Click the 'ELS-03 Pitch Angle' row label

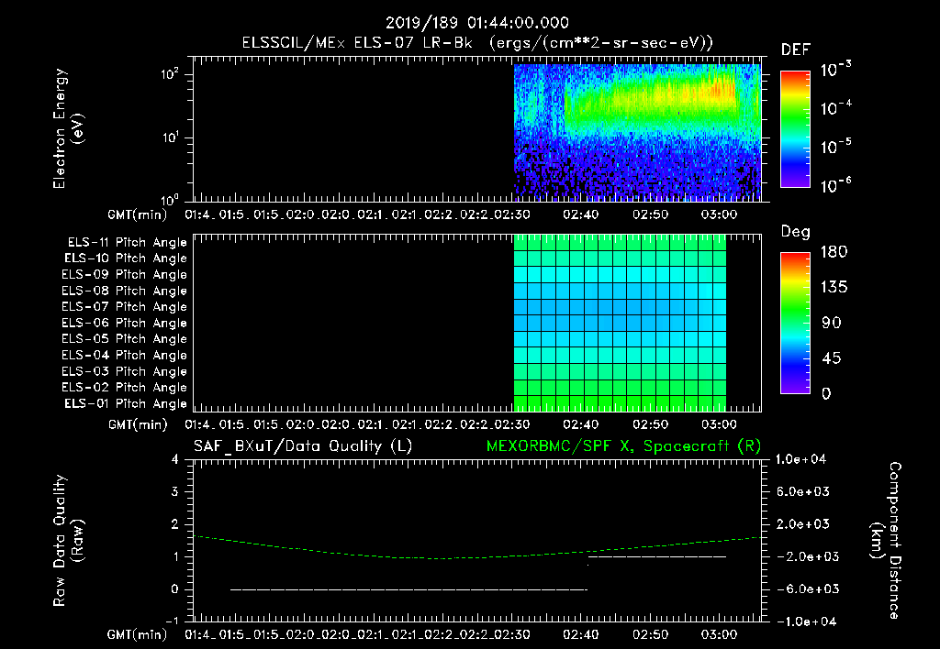point(125,372)
